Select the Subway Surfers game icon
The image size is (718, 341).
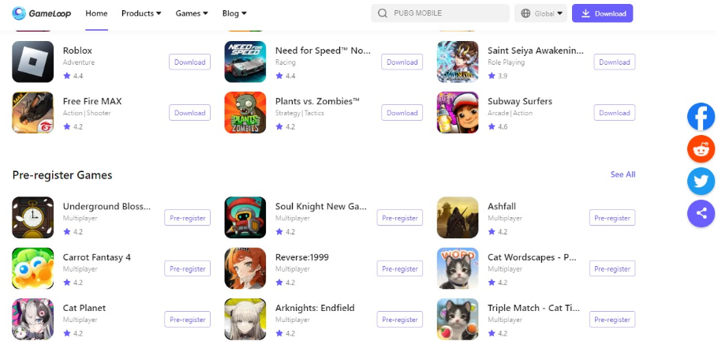[458, 112]
